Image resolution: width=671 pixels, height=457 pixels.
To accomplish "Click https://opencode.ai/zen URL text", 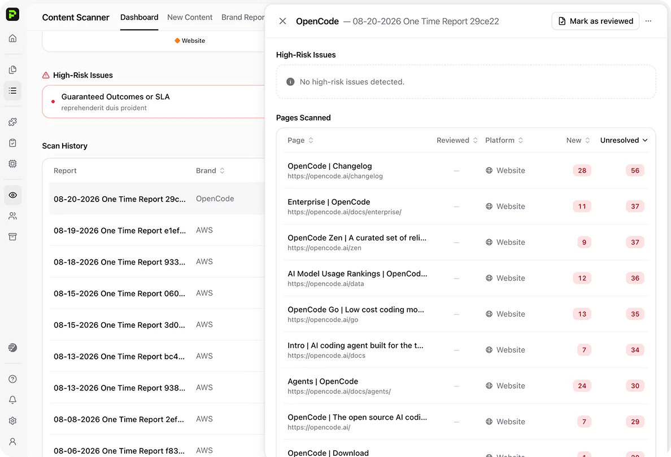I will [x=324, y=248].
